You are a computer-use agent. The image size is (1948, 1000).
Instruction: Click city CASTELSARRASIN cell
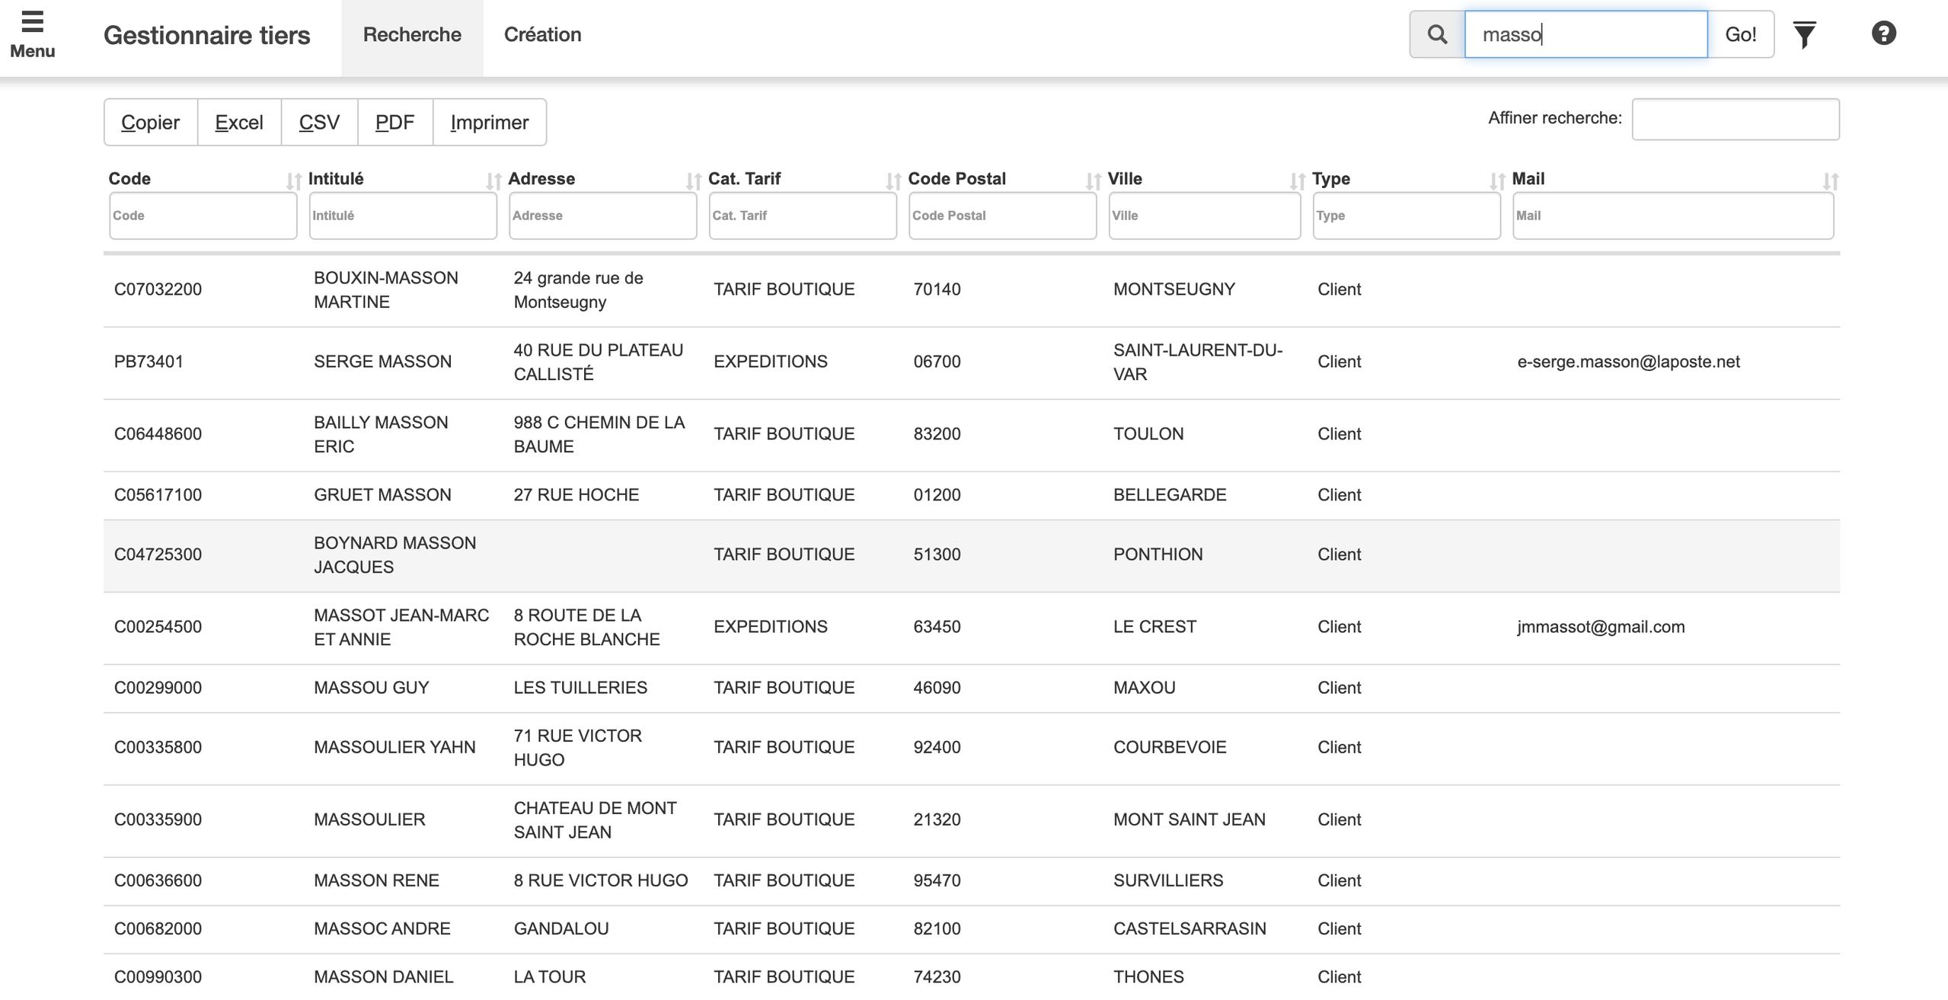coord(1190,928)
